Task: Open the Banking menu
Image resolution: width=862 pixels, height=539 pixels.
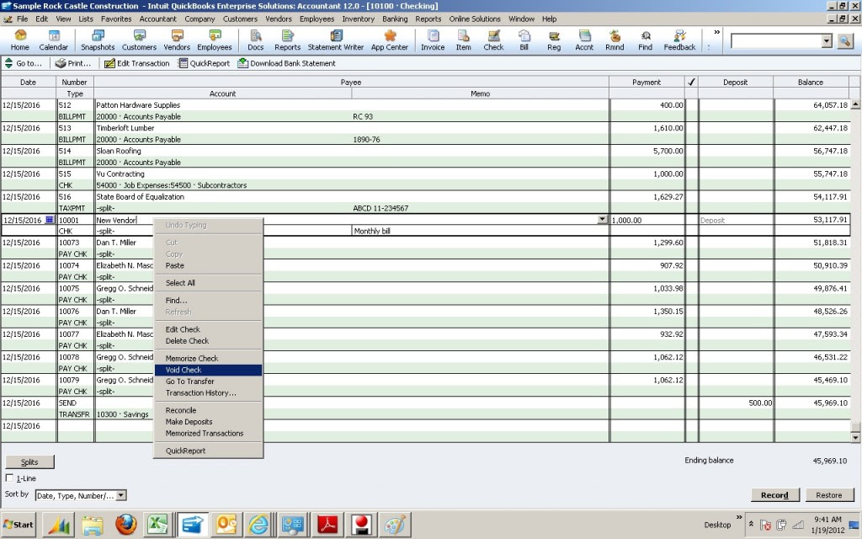Action: coord(395,19)
